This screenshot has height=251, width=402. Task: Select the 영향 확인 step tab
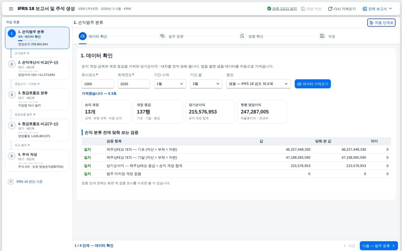click(251, 36)
